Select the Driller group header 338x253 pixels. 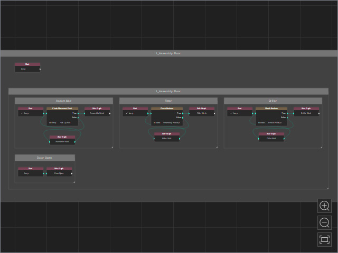point(273,101)
